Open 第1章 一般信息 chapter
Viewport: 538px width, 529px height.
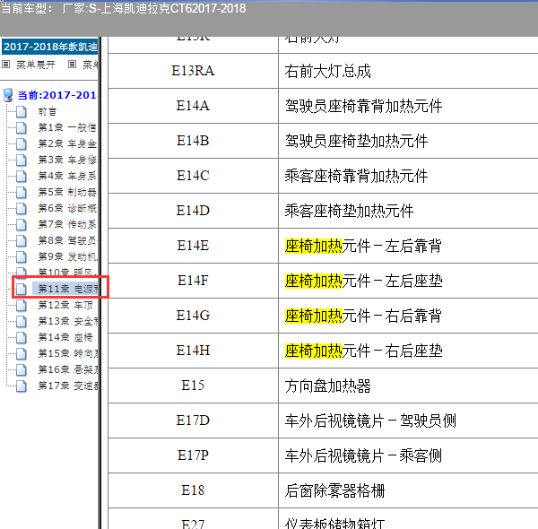[x=67, y=127]
